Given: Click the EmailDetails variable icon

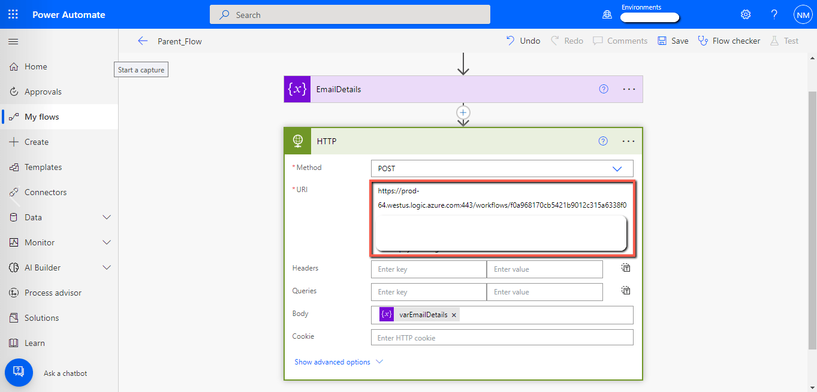Looking at the screenshot, I should [297, 89].
